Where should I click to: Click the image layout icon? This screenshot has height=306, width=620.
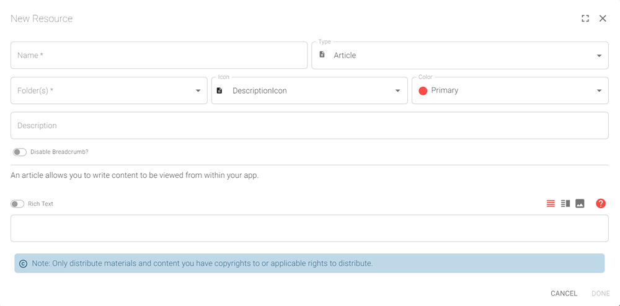580,204
